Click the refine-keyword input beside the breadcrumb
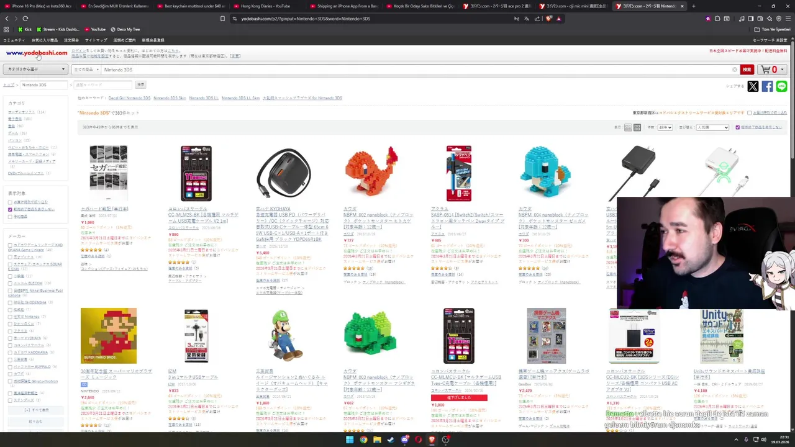Screen dimensions: 795x447 [x=102, y=84]
